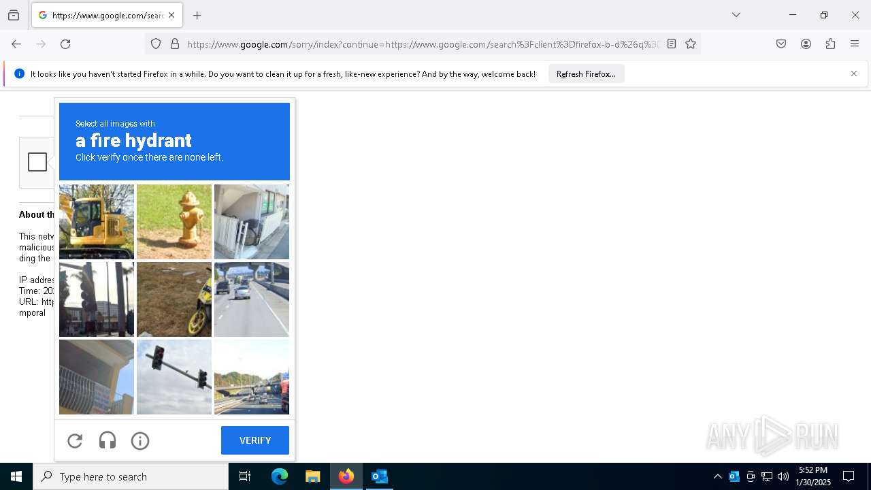List all tabs dropdown arrow
The image size is (871, 490).
(736, 15)
